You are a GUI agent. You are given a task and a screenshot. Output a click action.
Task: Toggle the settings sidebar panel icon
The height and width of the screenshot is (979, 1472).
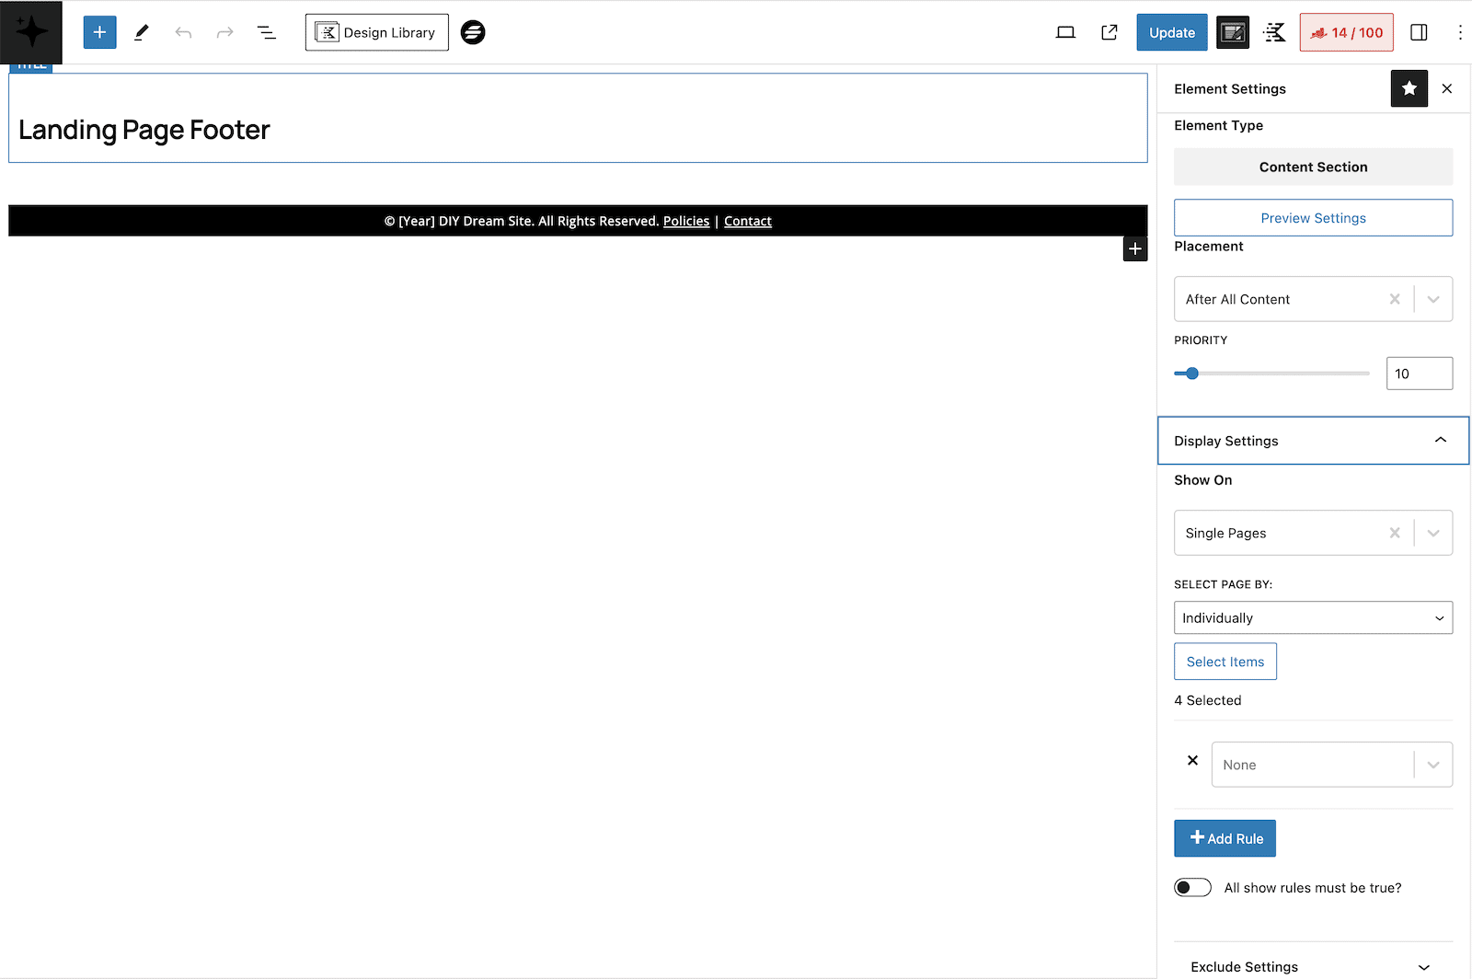tap(1419, 32)
